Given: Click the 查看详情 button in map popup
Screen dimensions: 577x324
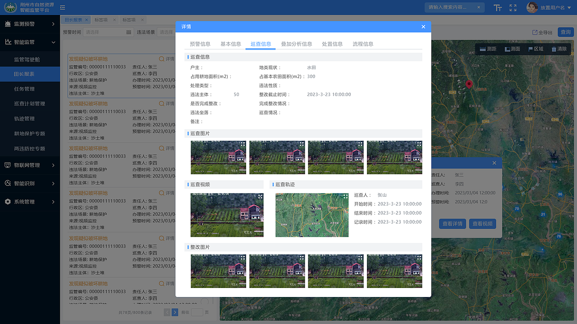Looking at the screenshot, I should point(452,224).
